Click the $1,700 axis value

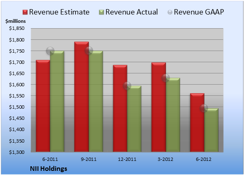[17, 62]
